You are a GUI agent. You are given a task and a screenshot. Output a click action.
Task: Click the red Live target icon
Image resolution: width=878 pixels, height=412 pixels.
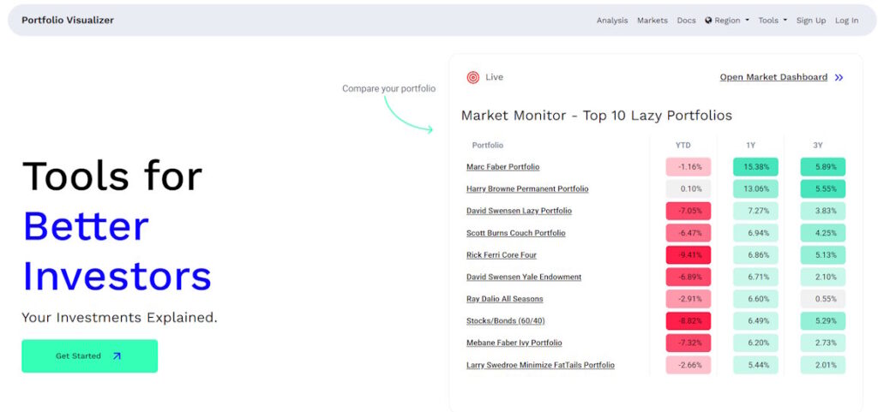point(472,77)
